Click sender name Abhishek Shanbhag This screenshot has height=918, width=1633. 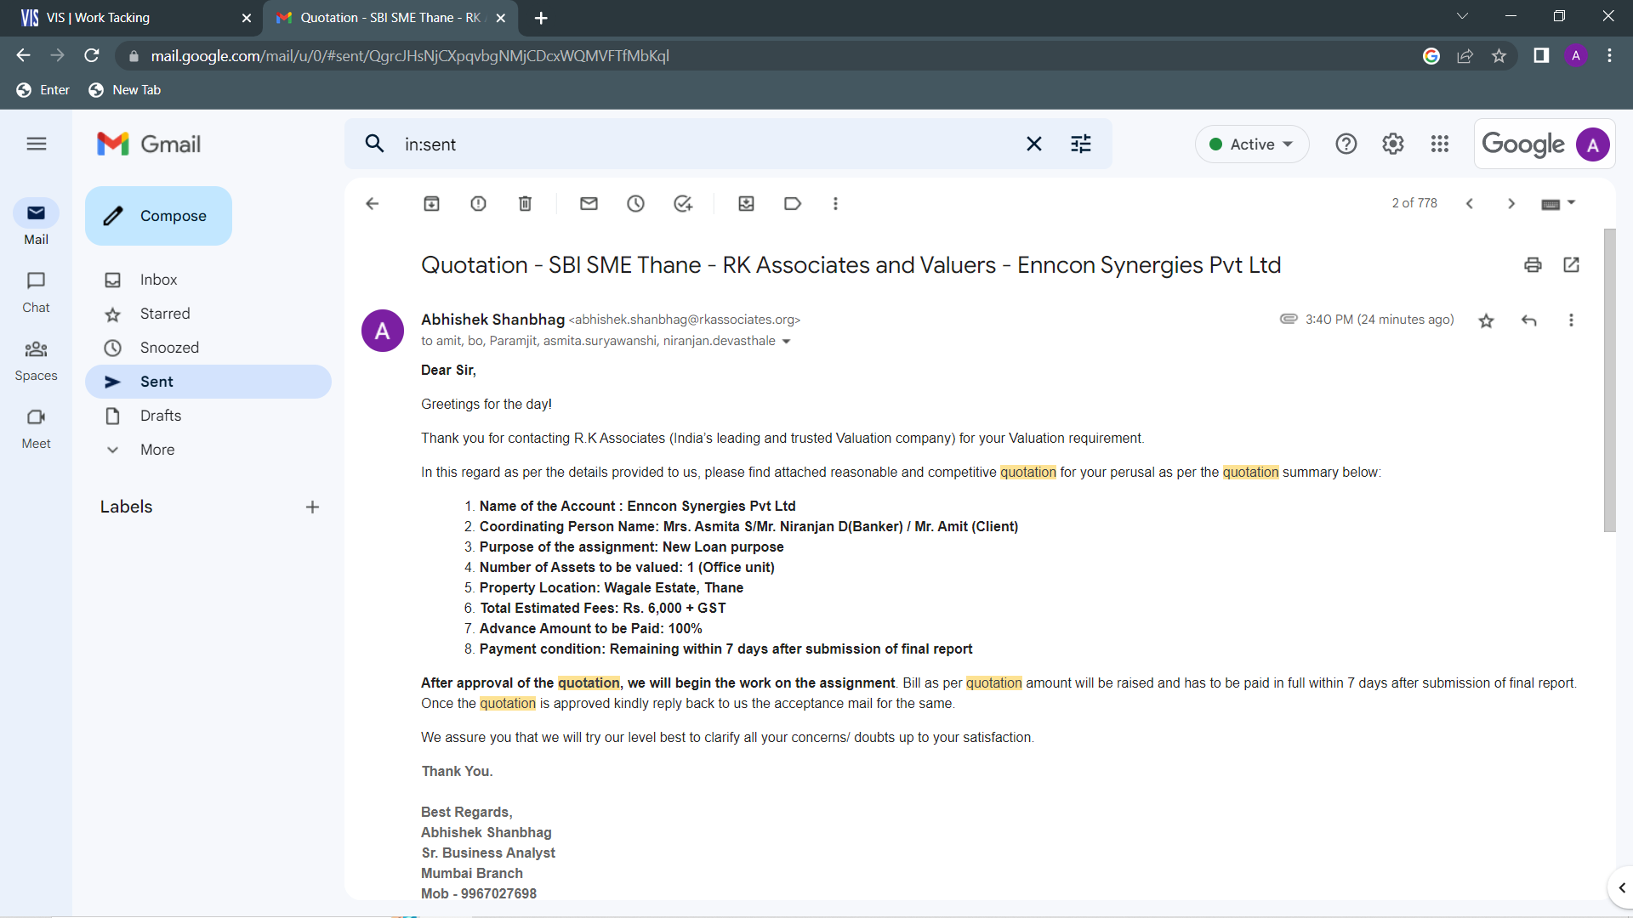point(492,320)
